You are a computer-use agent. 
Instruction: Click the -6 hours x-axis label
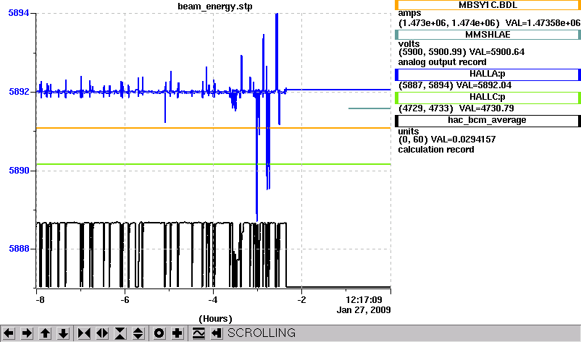pos(125,300)
